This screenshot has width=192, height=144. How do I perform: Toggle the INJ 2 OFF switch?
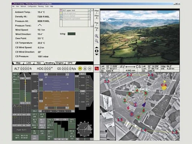click(42, 121)
